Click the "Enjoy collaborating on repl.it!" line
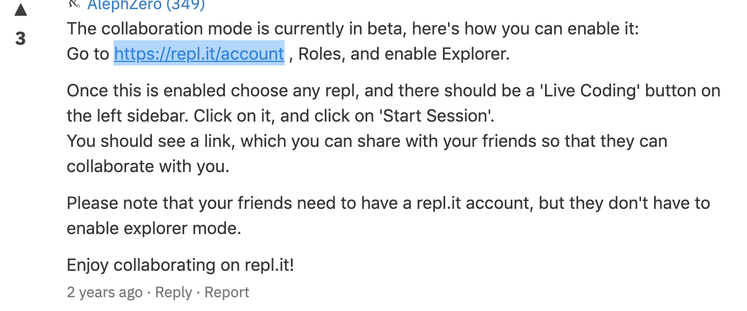This screenshot has height=311, width=747. pyautogui.click(x=181, y=265)
